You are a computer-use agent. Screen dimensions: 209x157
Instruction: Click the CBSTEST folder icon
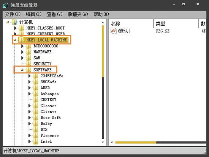pos(36,99)
